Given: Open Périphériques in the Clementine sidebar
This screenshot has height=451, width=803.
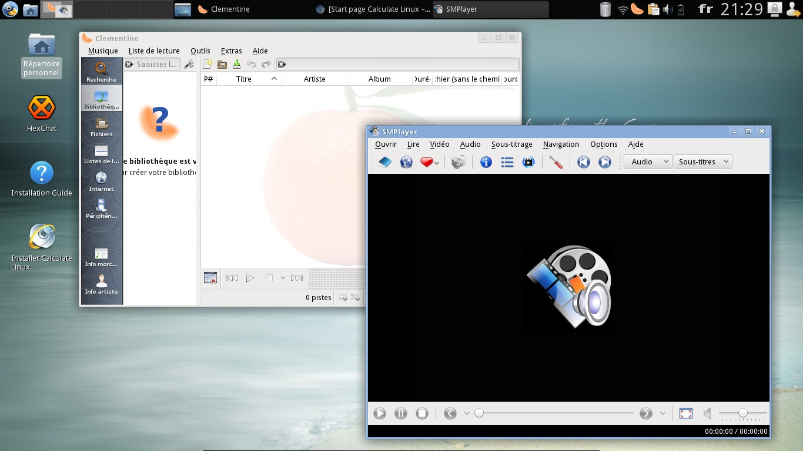Looking at the screenshot, I should coord(102,208).
